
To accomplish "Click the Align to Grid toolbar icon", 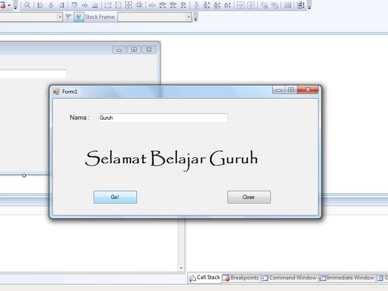I will coord(27,5).
